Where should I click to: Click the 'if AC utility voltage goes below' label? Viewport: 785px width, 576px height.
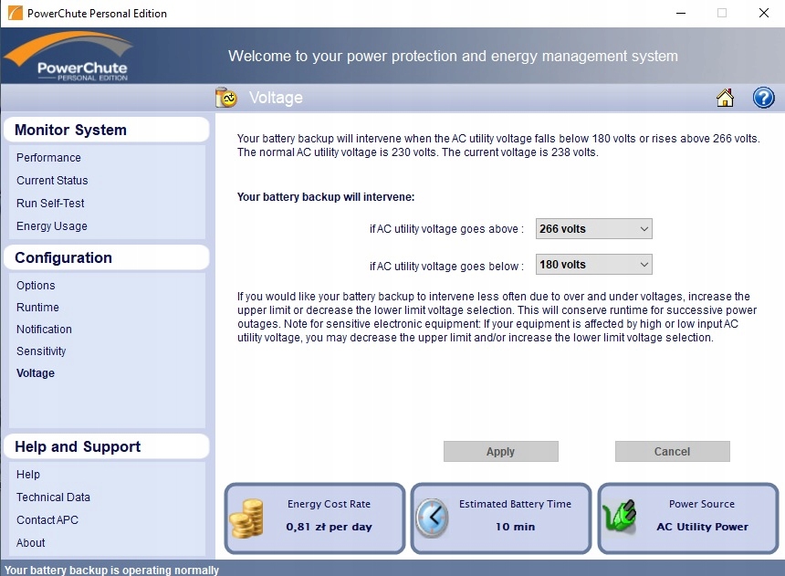click(446, 266)
